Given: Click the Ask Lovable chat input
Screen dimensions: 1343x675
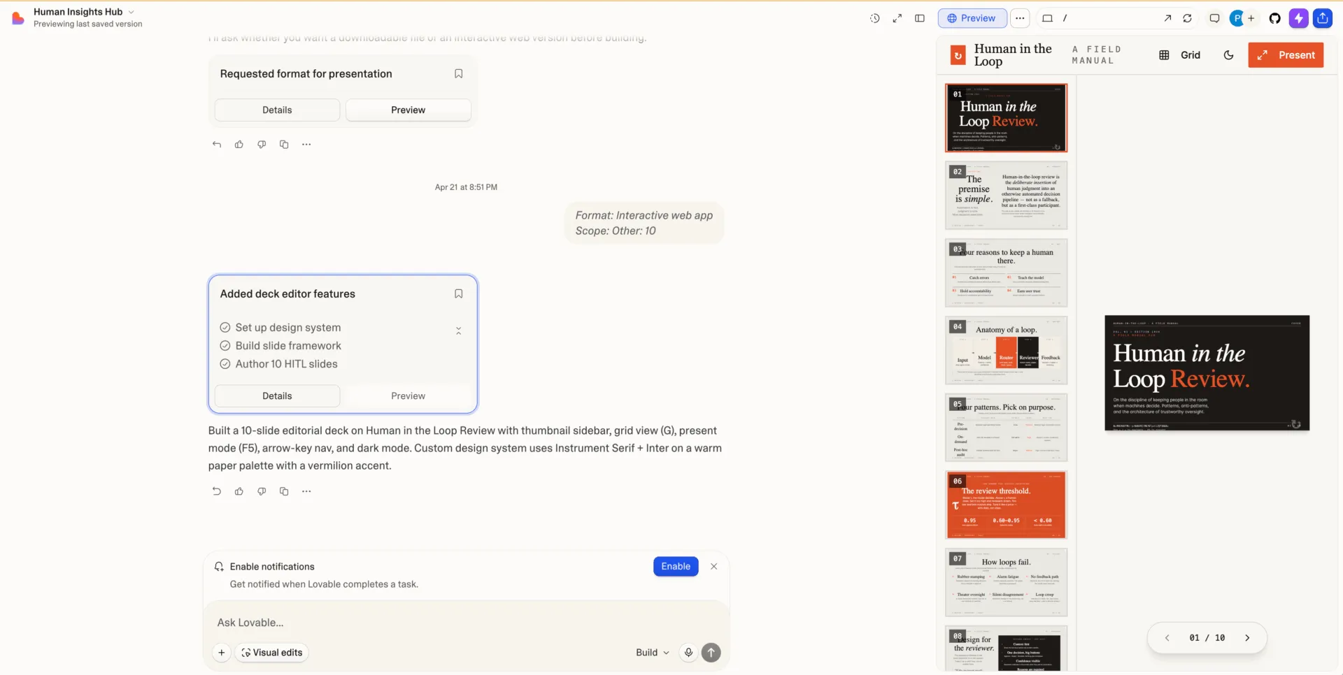Looking at the screenshot, I should click(466, 623).
